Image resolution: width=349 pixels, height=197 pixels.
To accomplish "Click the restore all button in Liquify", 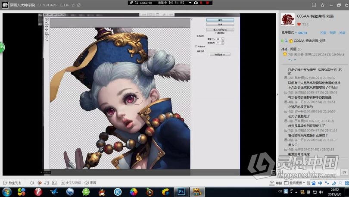I will (220, 54).
